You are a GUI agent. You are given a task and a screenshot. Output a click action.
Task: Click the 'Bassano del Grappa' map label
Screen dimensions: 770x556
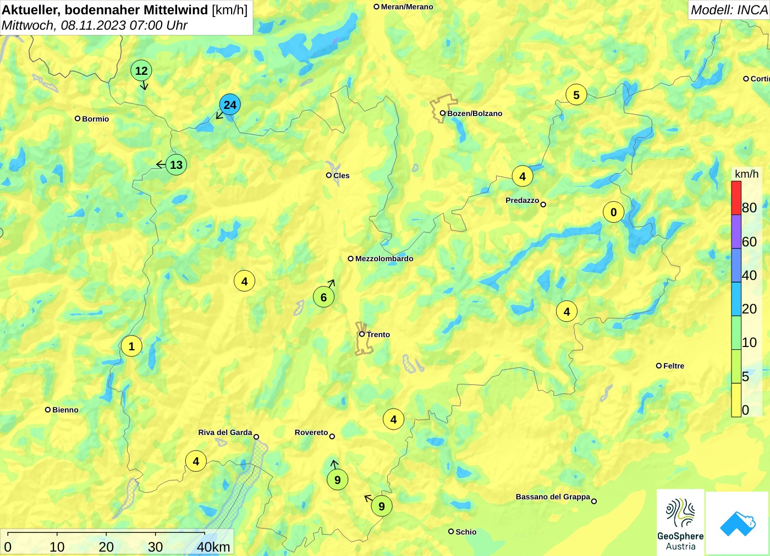[x=553, y=497]
